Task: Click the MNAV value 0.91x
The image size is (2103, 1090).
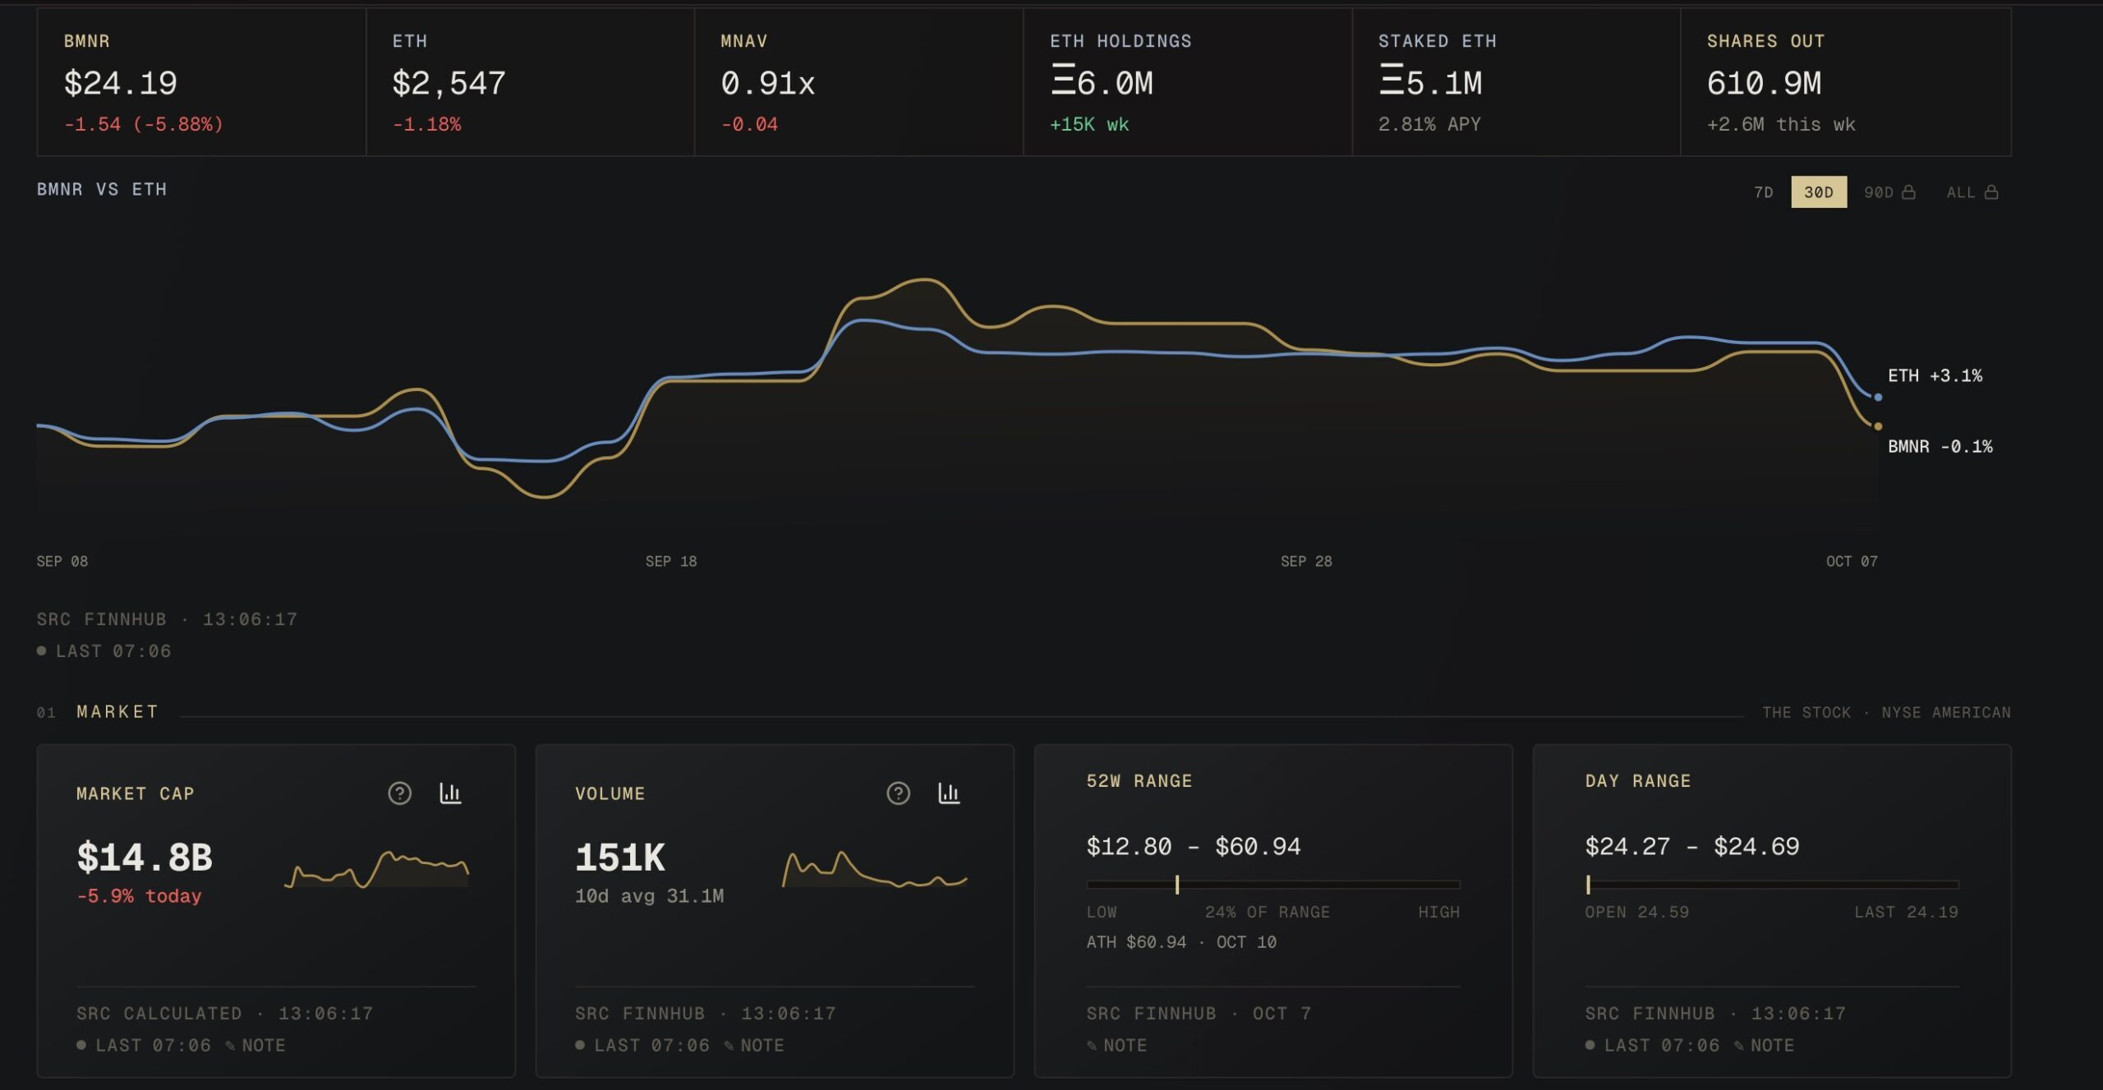Action: click(x=767, y=83)
